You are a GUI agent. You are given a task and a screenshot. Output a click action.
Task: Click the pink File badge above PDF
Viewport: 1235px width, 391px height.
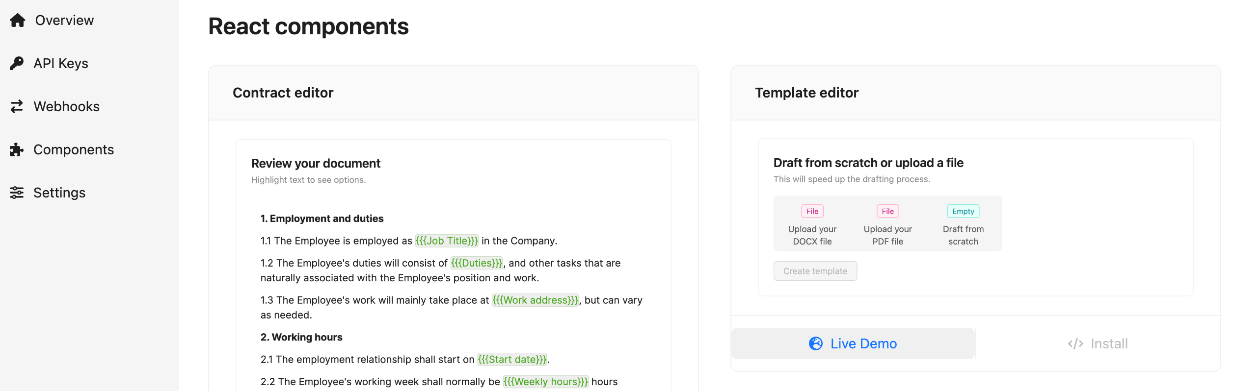887,211
